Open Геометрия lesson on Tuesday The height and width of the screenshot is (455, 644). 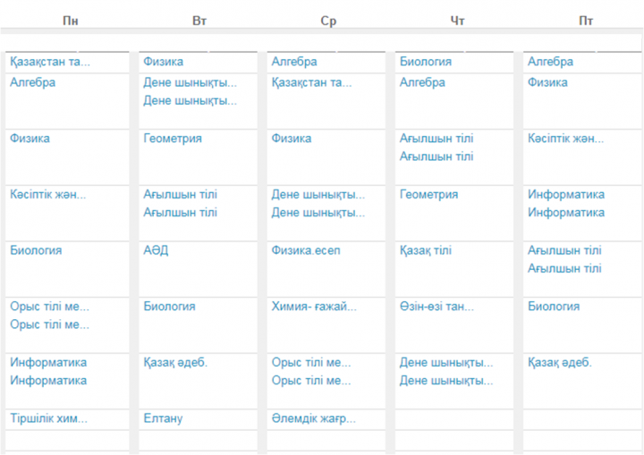point(173,139)
